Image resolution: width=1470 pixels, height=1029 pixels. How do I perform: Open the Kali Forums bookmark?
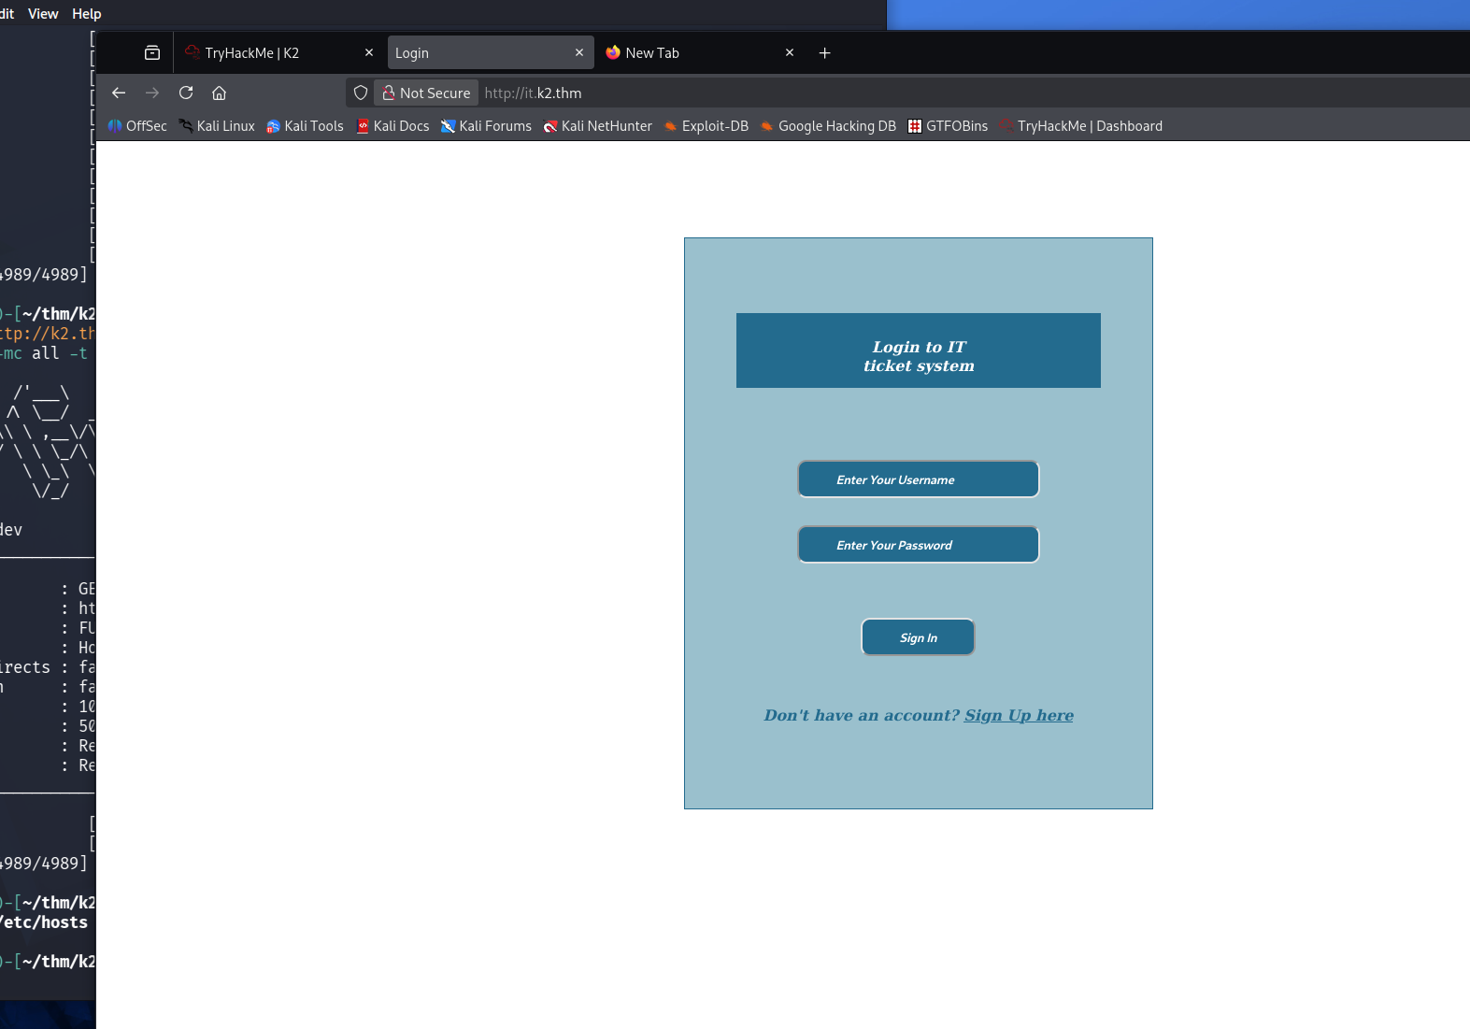[486, 126]
